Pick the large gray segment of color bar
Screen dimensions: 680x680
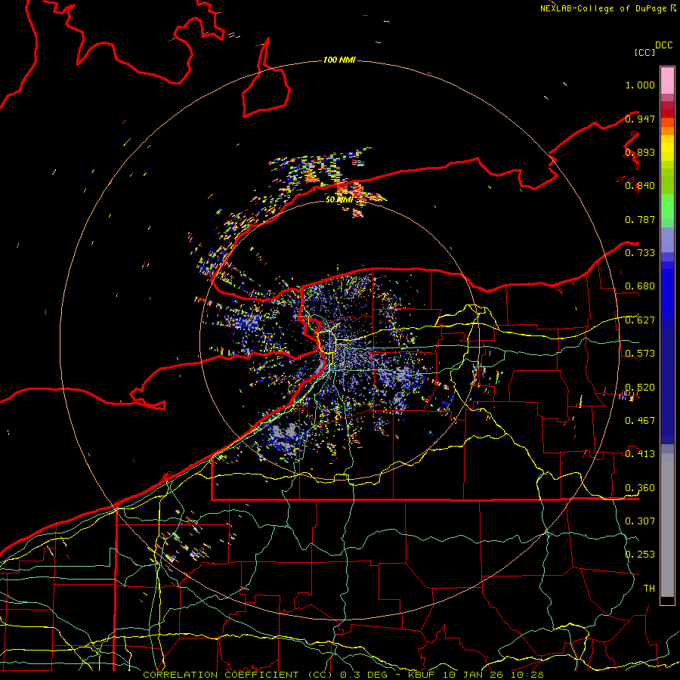coord(667,525)
